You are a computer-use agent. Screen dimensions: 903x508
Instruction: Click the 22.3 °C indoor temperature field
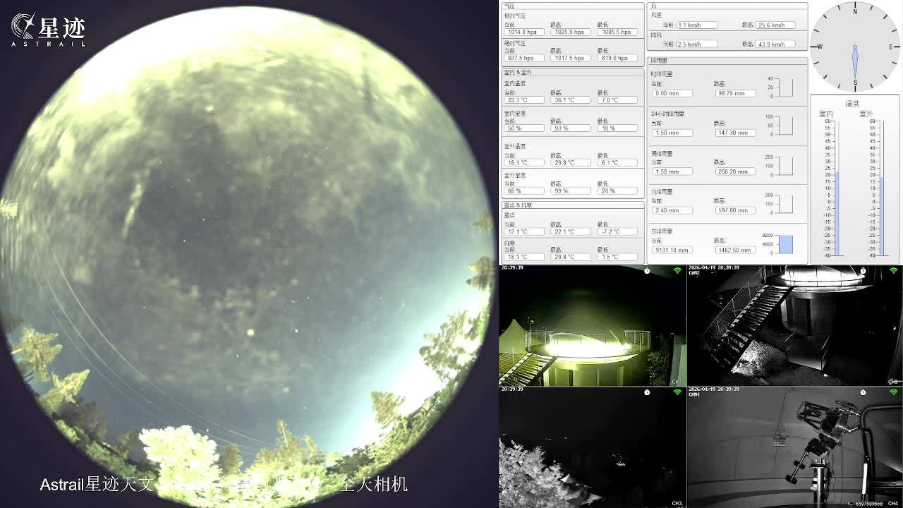point(523,100)
